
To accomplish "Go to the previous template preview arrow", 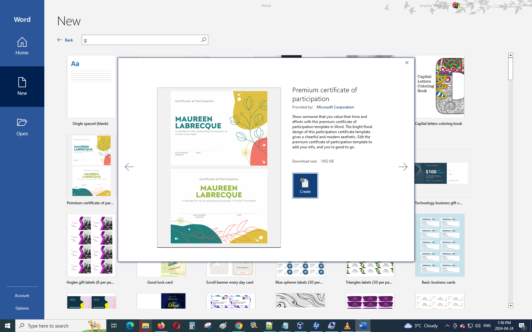I will pyautogui.click(x=129, y=167).
